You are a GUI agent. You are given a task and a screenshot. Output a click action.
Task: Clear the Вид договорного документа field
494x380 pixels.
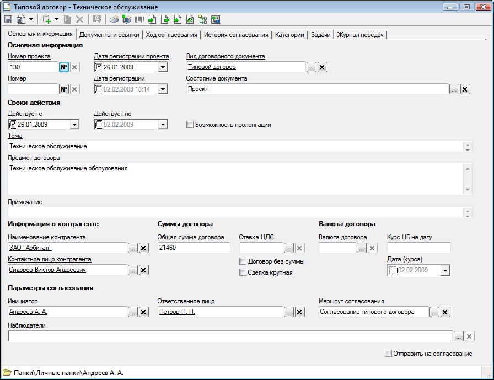click(x=323, y=67)
